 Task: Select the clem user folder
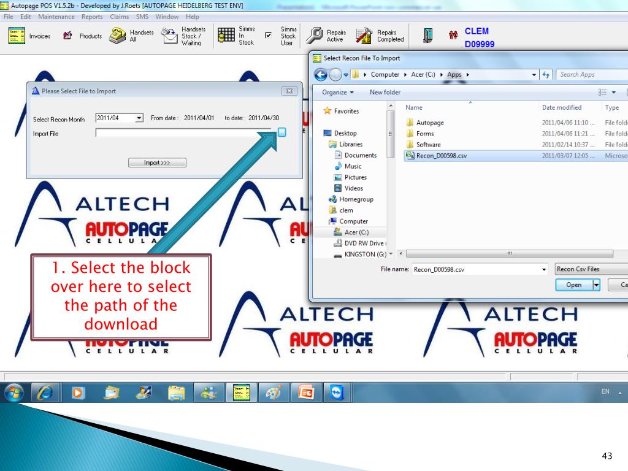point(346,210)
